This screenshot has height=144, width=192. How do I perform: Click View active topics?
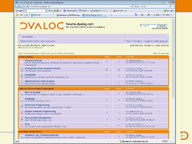pyautogui.click(x=66, y=53)
